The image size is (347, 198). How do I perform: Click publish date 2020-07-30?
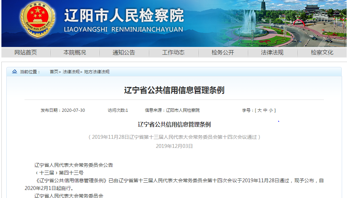(x=73, y=110)
